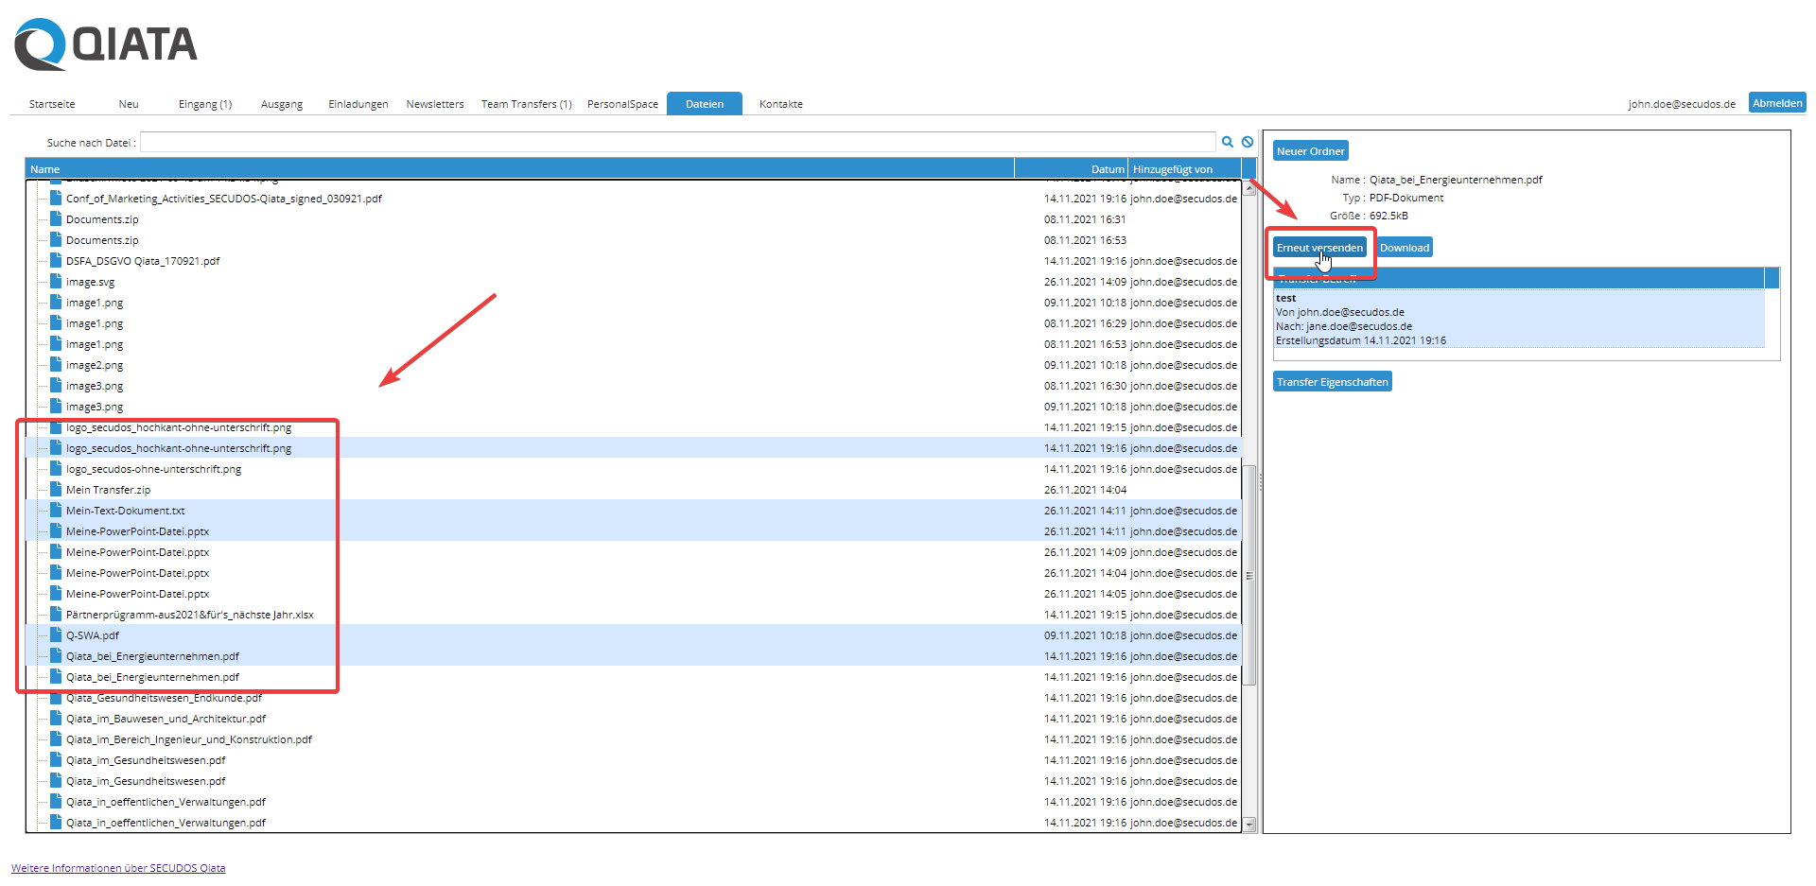The width and height of the screenshot is (1816, 886).
Task: Click the magnifier search icon
Action: tap(1227, 142)
